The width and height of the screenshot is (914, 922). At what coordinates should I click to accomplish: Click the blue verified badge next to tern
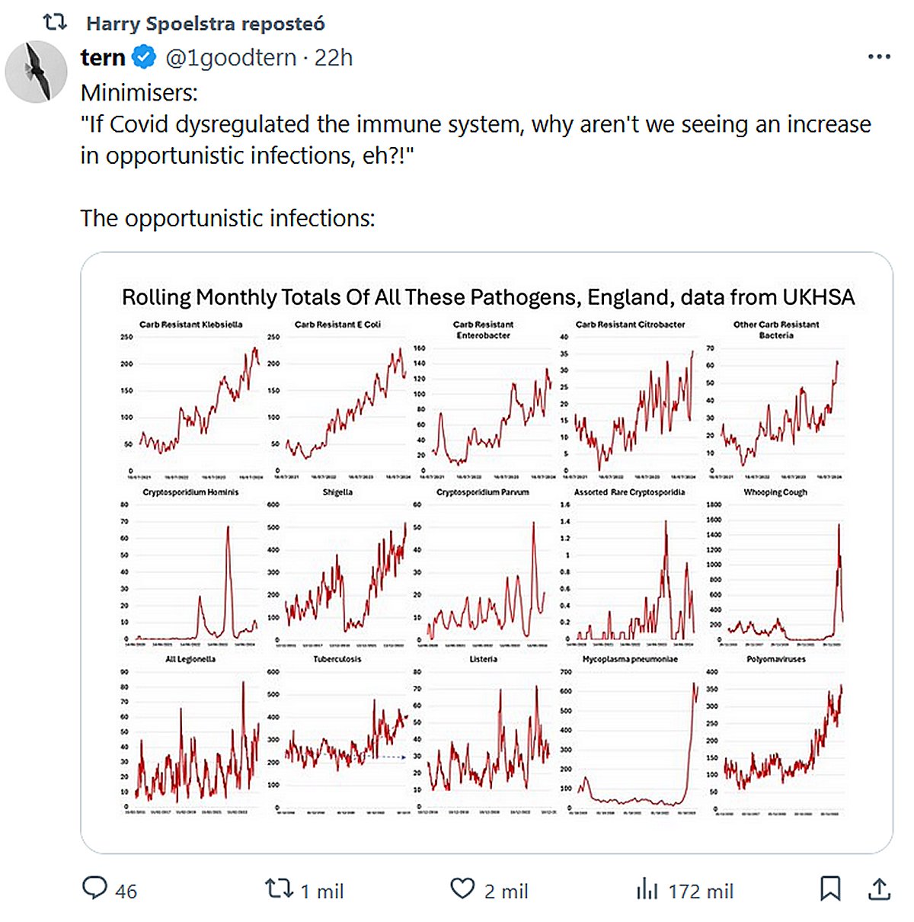tap(144, 57)
